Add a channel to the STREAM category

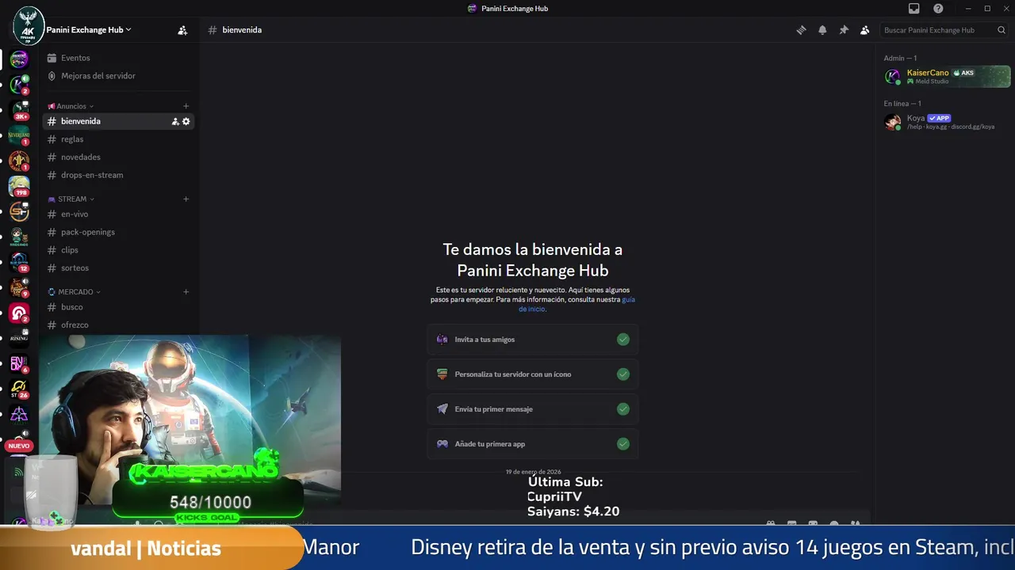pos(186,199)
